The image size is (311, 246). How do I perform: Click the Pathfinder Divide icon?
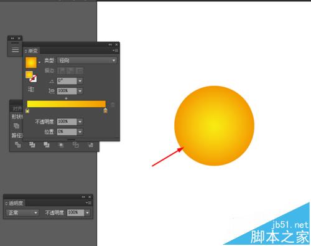(x=18, y=144)
